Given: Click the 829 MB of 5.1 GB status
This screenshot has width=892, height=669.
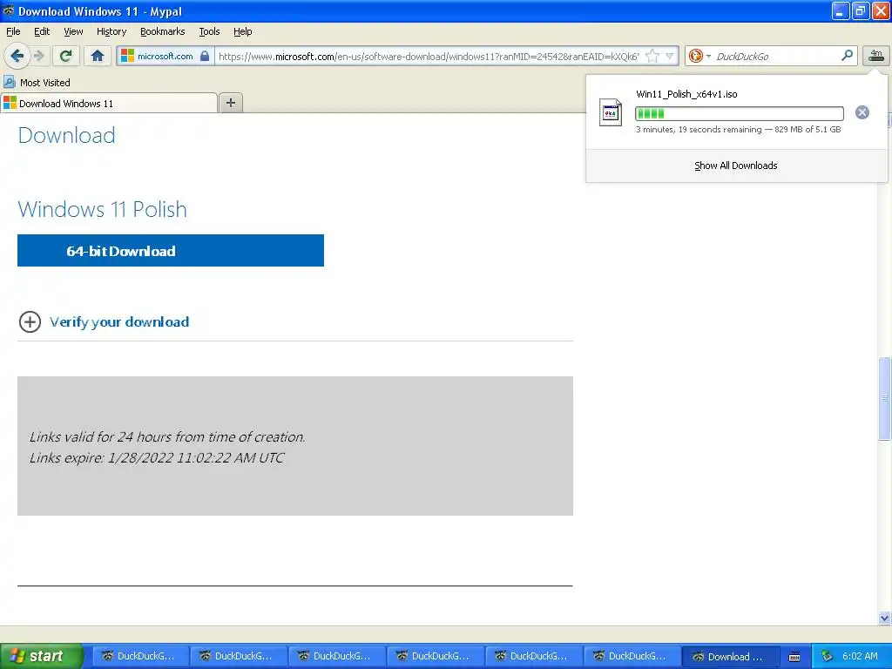Looking at the screenshot, I should [x=808, y=130].
